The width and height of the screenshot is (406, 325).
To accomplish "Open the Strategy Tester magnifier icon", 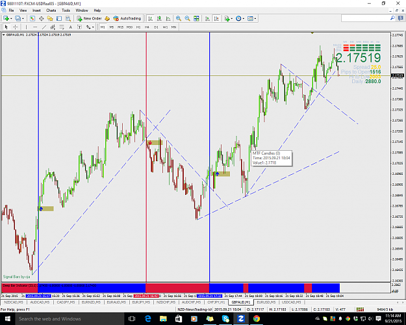I will [68, 18].
